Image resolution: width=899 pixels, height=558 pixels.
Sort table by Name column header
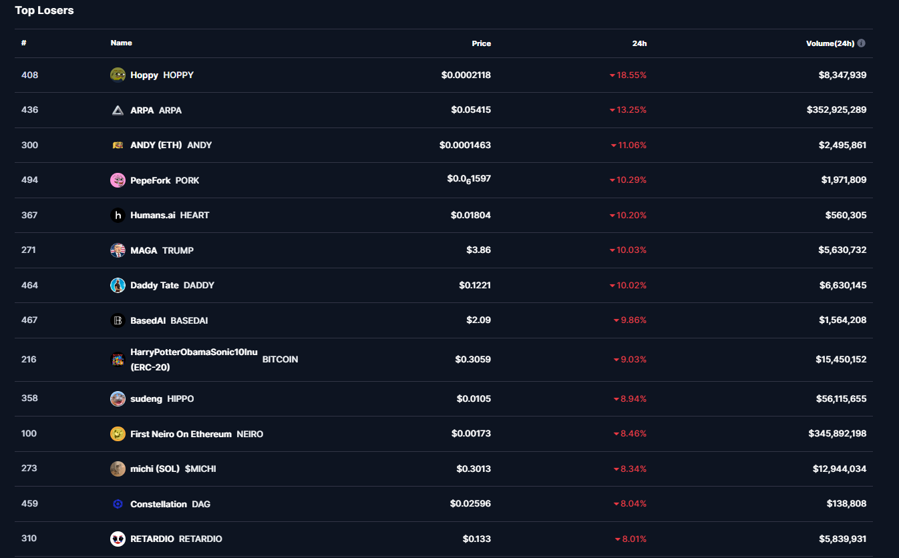tap(121, 43)
